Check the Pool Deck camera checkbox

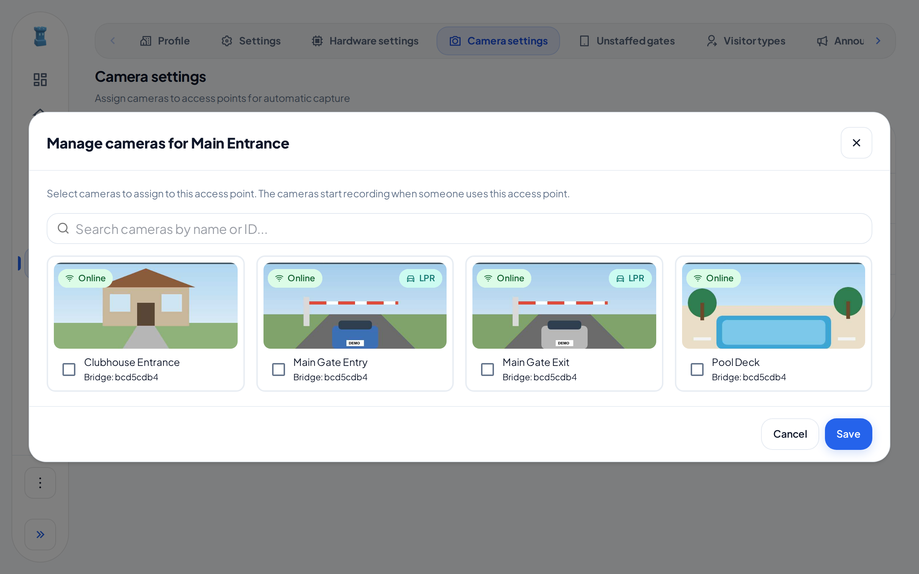[x=697, y=370]
